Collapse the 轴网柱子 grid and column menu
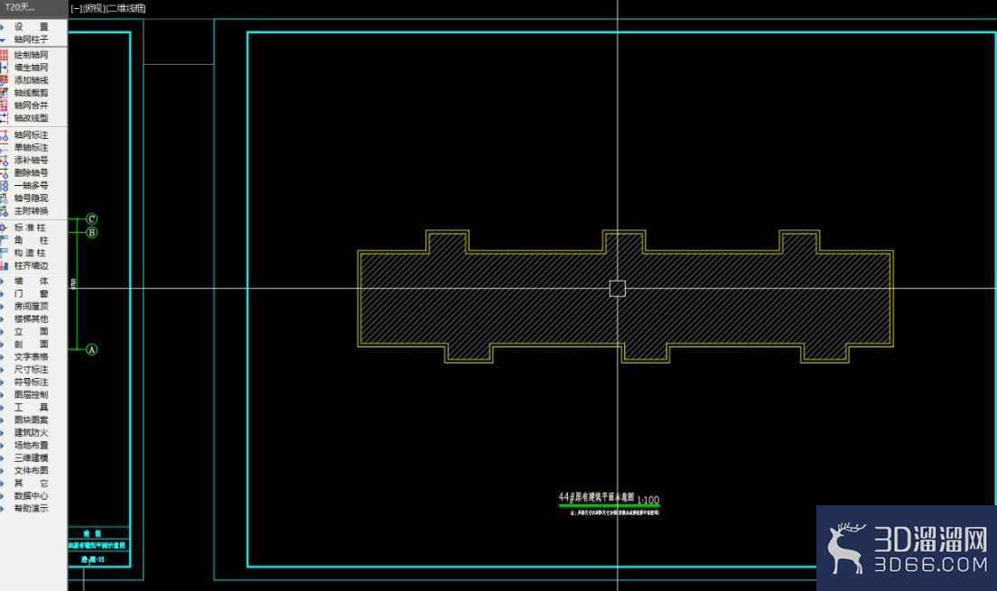997x591 pixels. click(31, 40)
